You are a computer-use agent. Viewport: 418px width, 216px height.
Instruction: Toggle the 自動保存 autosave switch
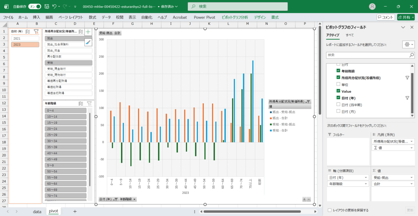34,7
